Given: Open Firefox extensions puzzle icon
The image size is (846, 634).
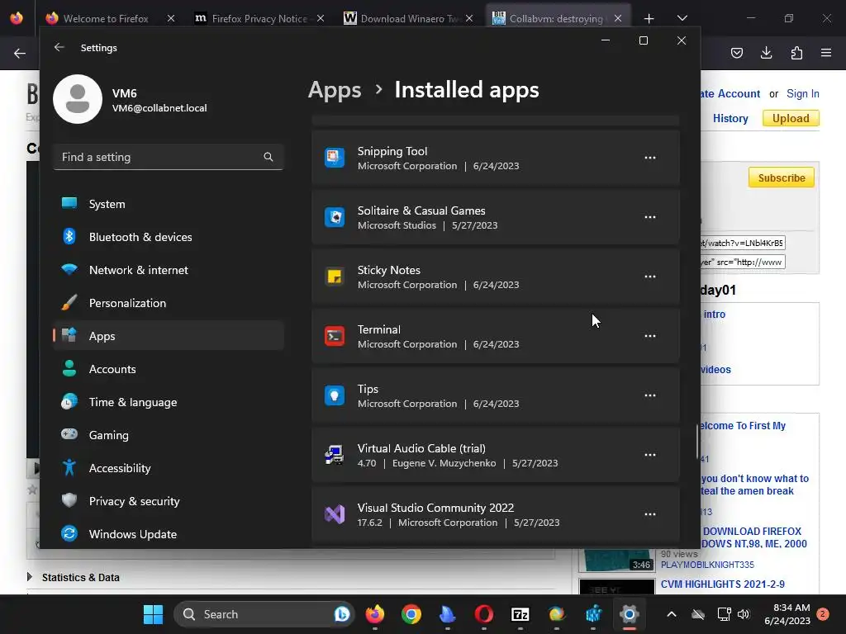Looking at the screenshot, I should [796, 53].
